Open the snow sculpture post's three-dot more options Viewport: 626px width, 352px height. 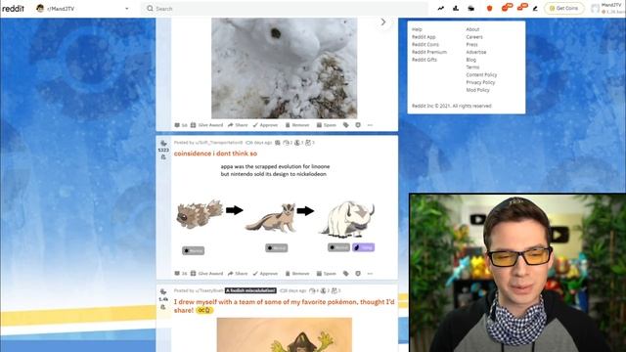click(370, 125)
